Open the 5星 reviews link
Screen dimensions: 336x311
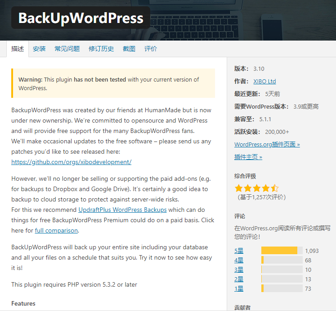coord(239,251)
